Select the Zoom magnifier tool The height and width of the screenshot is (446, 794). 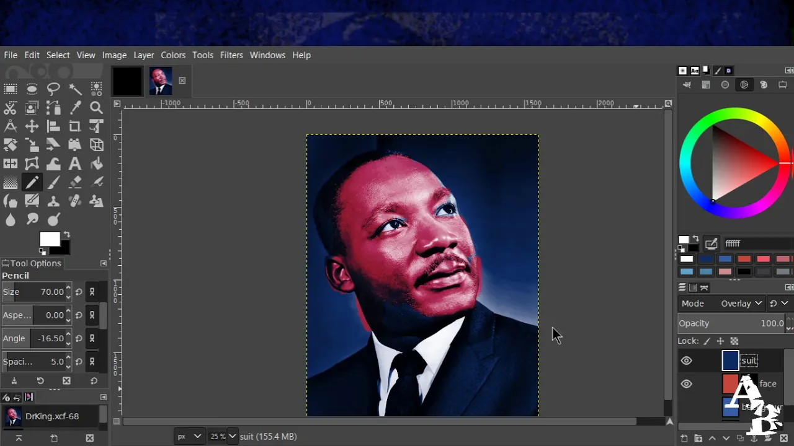pyautogui.click(x=96, y=108)
